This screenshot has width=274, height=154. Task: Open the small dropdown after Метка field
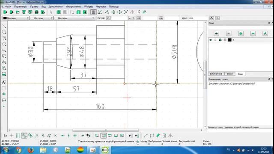click(x=131, y=18)
